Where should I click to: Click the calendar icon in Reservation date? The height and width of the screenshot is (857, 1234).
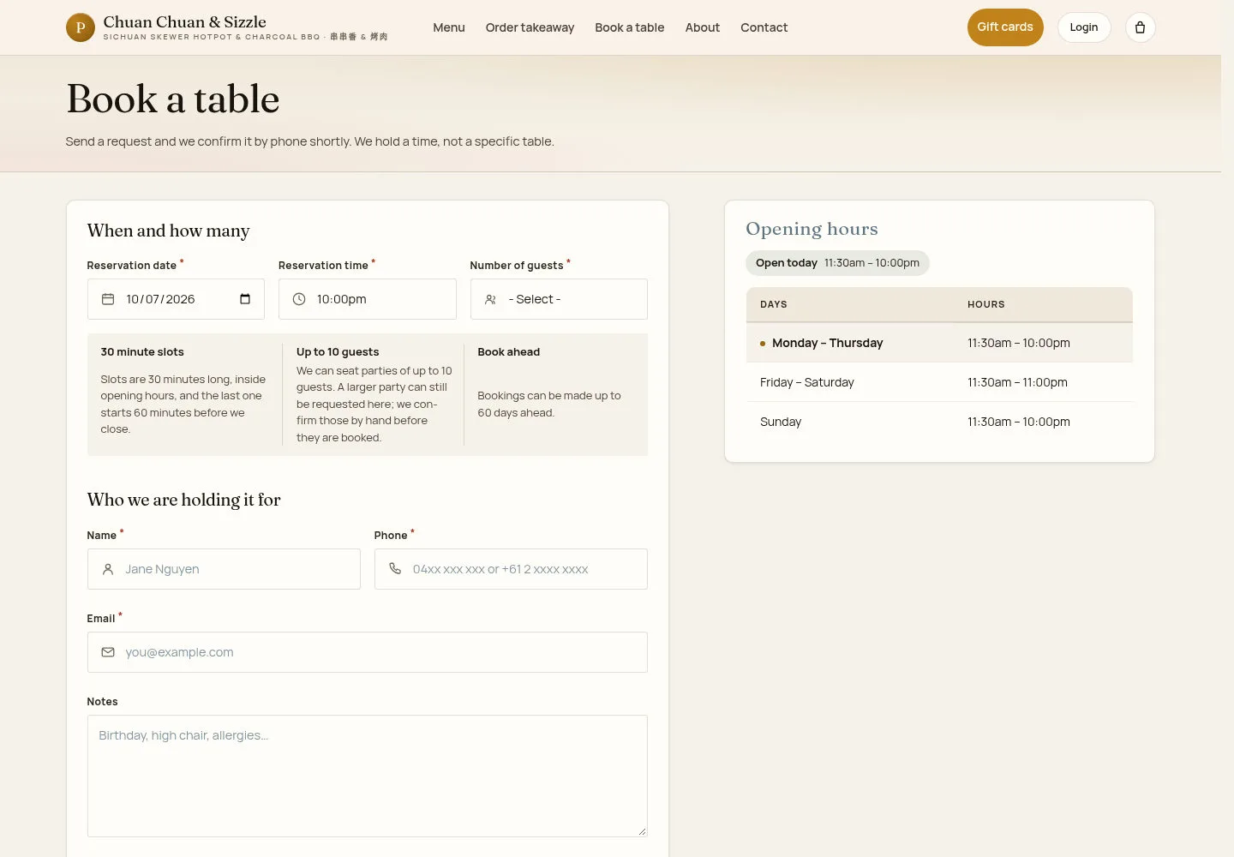[x=108, y=299]
